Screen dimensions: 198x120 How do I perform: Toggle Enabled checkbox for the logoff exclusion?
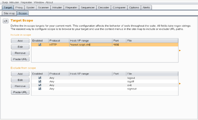click(40, 81)
